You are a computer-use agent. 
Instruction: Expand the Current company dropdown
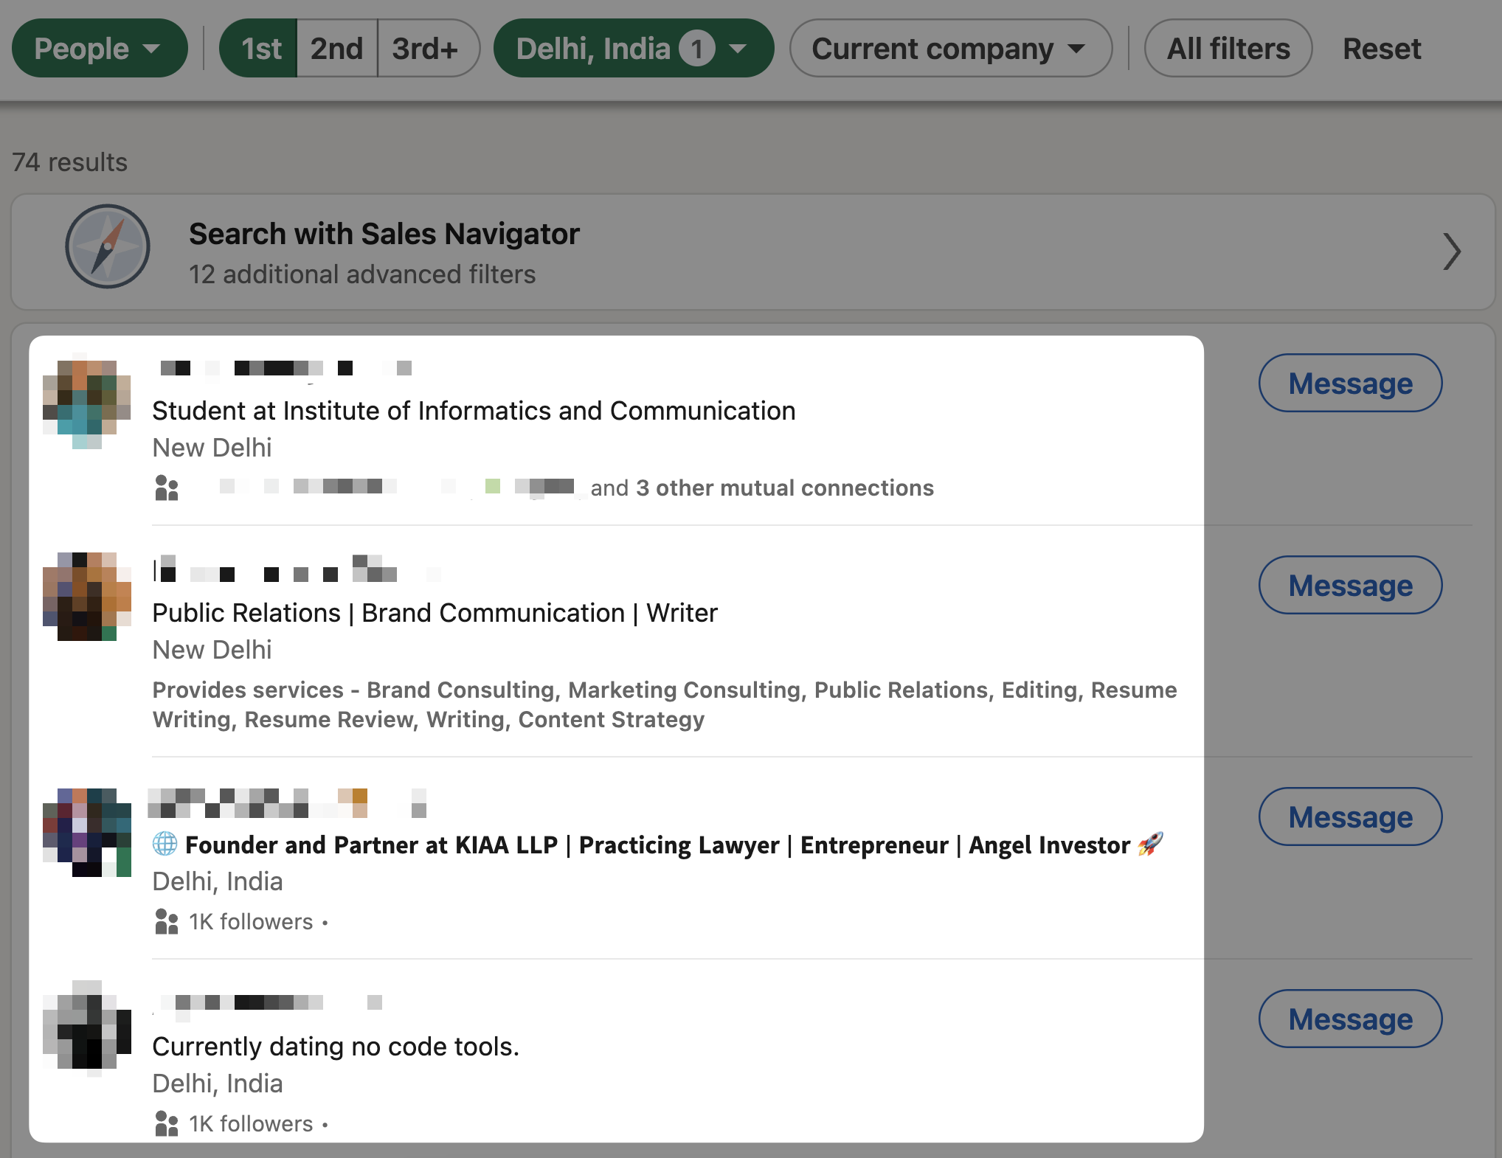950,49
